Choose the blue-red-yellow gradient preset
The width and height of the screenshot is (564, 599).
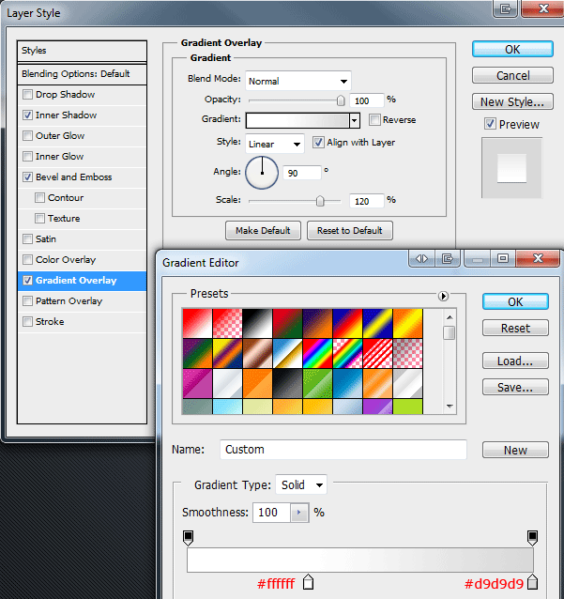pyautogui.click(x=348, y=324)
